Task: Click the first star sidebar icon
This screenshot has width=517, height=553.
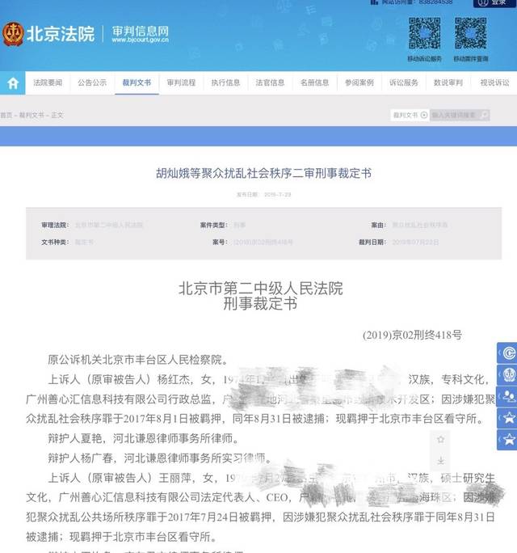Action: (507, 418)
